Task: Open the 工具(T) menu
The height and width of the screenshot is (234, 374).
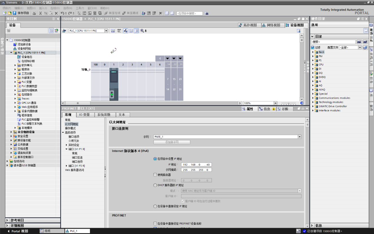Action: (80, 8)
